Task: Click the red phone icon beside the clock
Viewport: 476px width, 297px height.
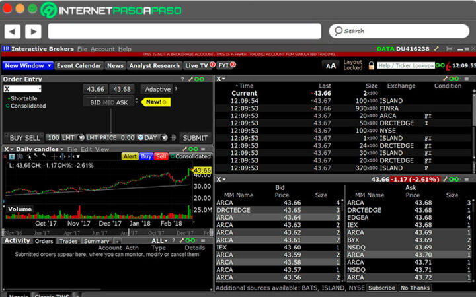Action: [x=448, y=65]
